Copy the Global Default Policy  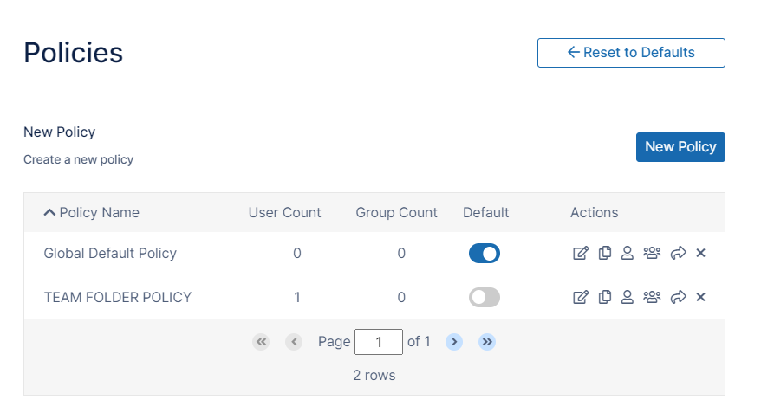605,253
